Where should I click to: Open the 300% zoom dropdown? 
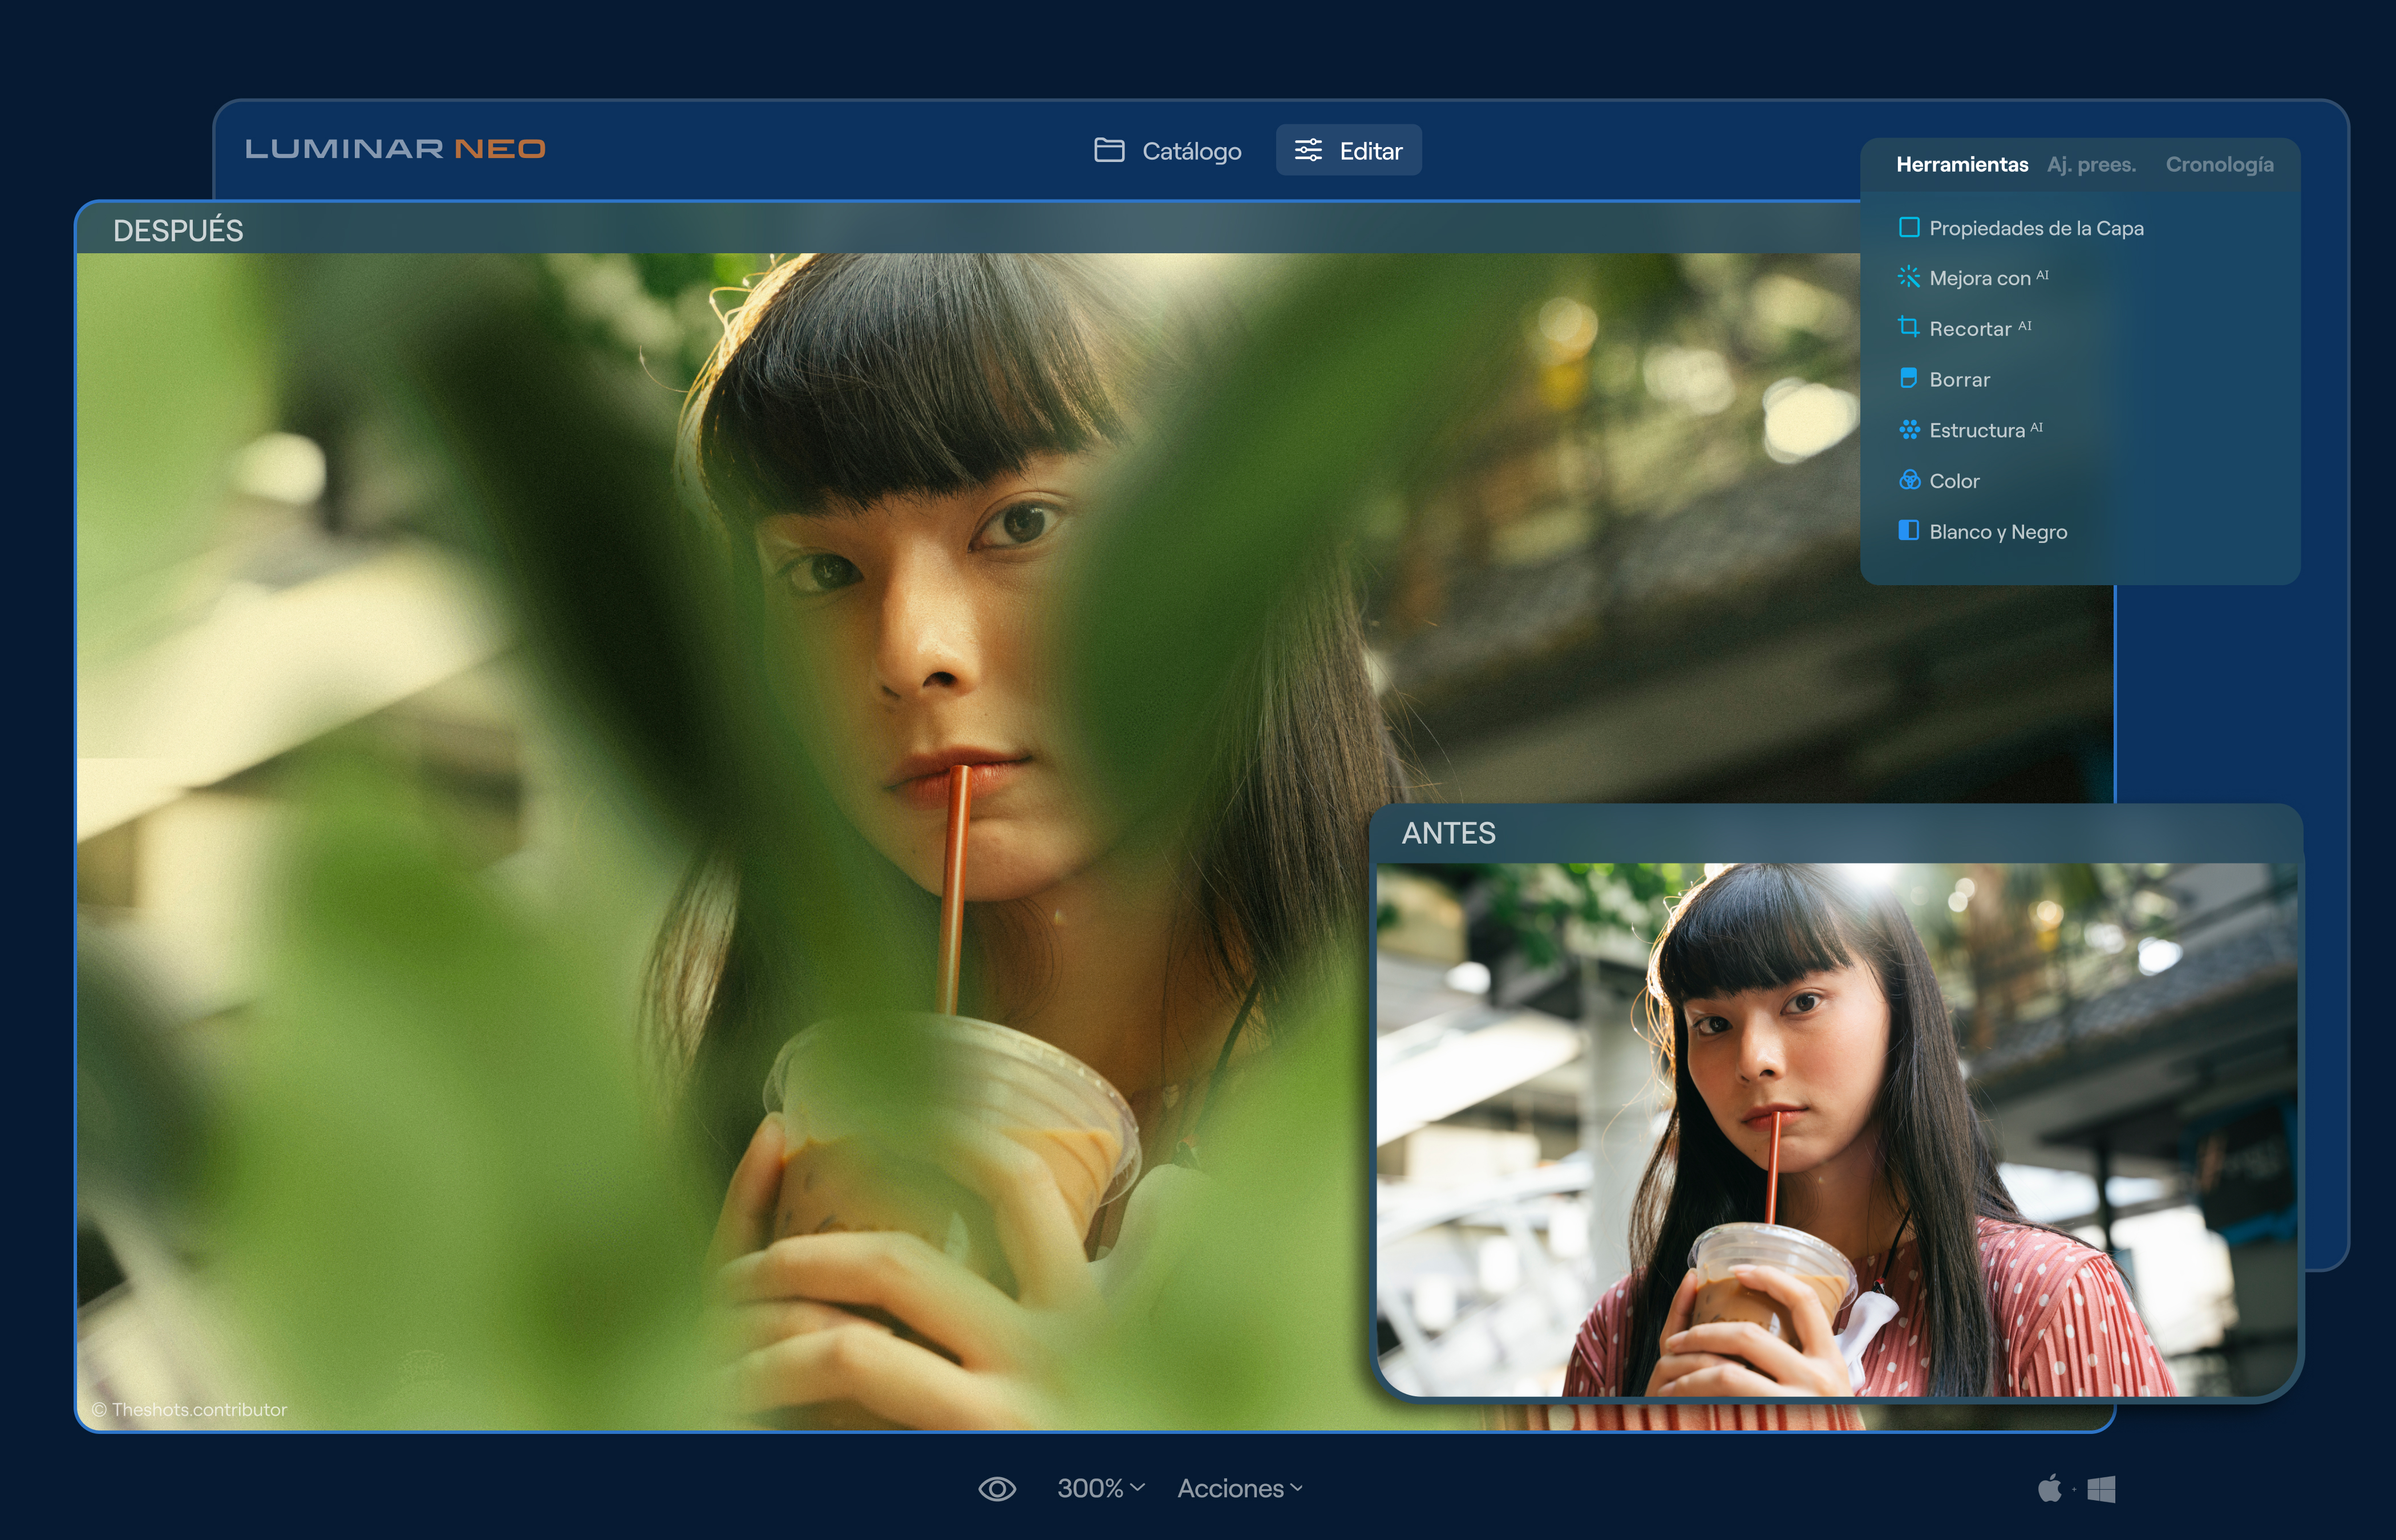[x=1100, y=1488]
